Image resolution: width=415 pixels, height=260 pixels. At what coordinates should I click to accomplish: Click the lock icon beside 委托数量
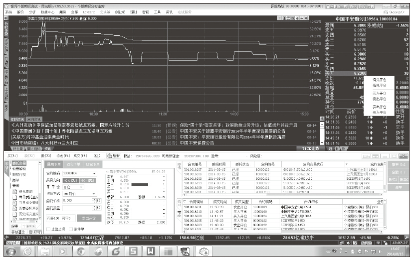(x=100, y=208)
